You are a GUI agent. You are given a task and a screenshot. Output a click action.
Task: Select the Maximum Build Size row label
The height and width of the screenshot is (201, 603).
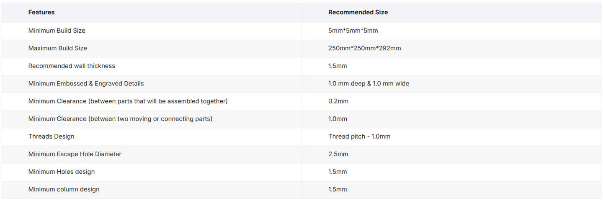coord(58,48)
